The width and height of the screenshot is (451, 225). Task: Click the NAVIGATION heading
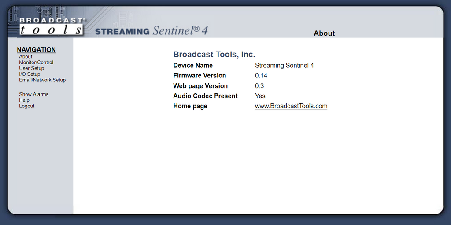tap(36, 50)
